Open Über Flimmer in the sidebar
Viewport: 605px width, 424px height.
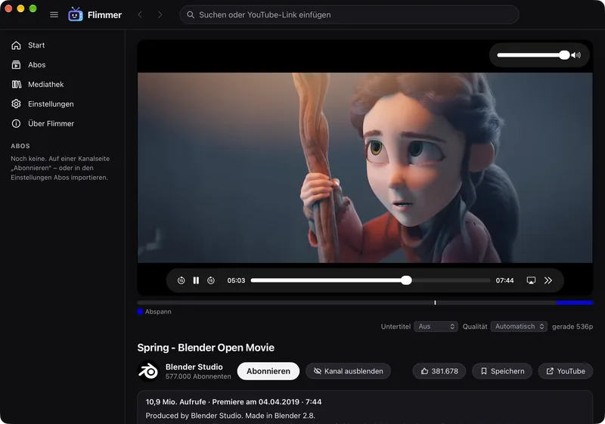[63, 124]
